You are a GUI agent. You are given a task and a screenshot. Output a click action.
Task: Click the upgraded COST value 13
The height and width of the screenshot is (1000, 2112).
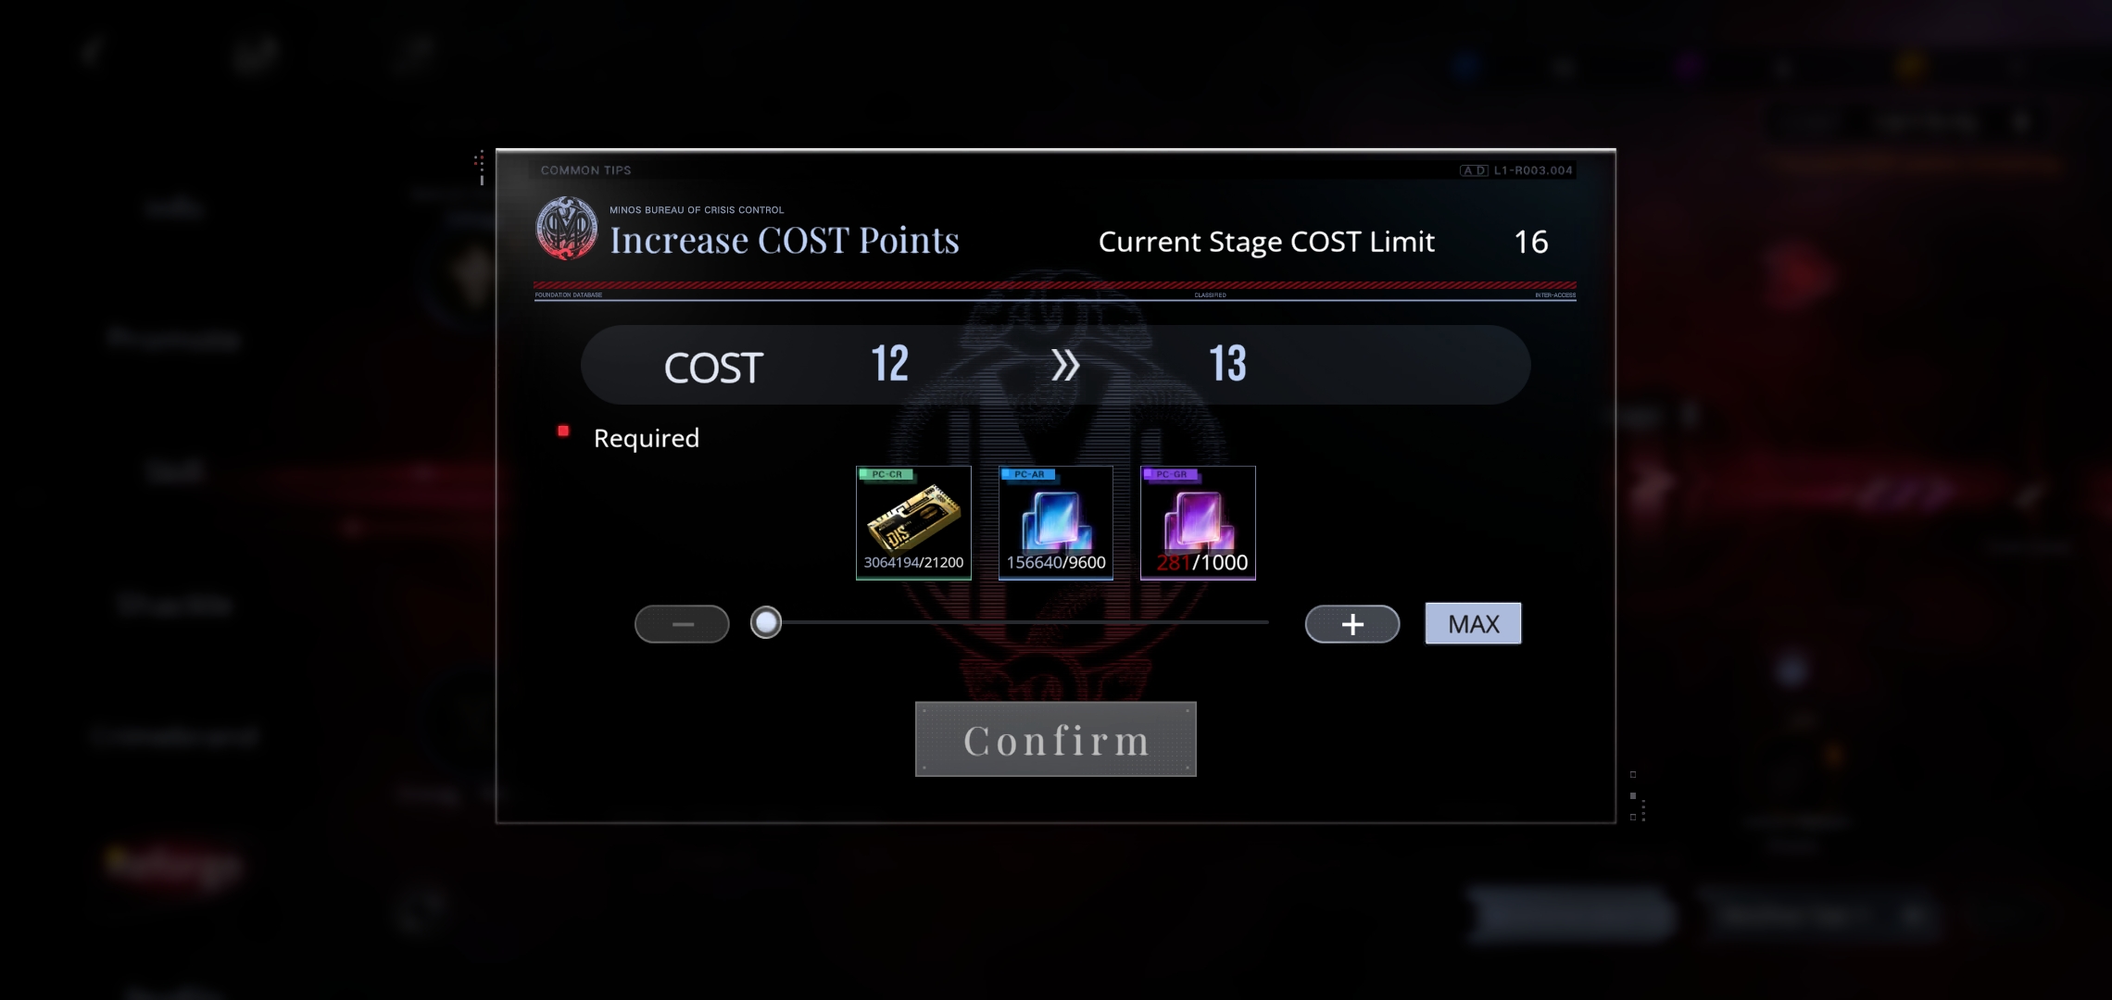1227,364
